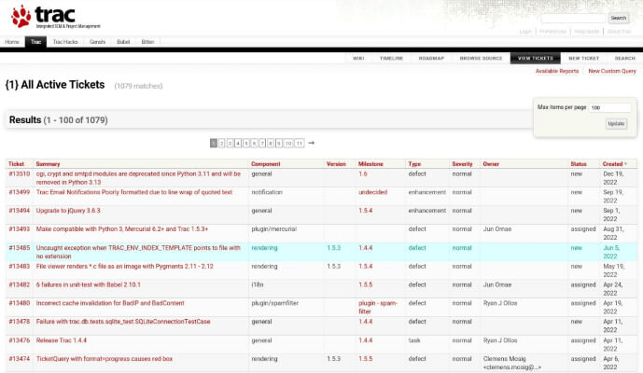Viewport: 643px width, 373px height.
Task: Open the 'undecided' milestone link
Action: pyautogui.click(x=372, y=192)
